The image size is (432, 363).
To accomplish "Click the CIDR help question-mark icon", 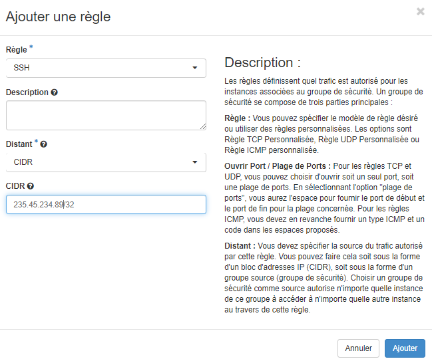I will point(31,186).
